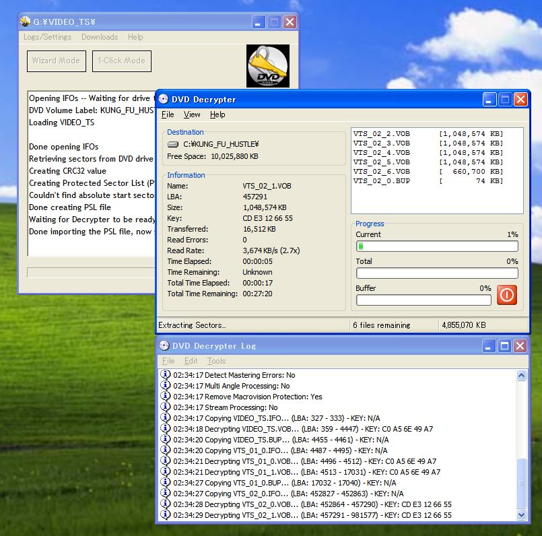Click the Free Space value 10,025,880 KB
Image resolution: width=542 pixels, height=536 pixels.
pyautogui.click(x=234, y=156)
